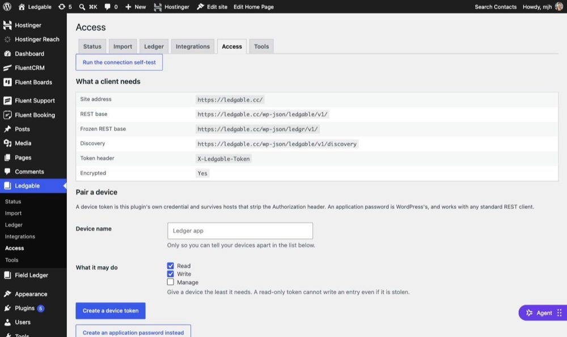The image size is (567, 337).
Task: Click the Pages sidebar icon
Action: pos(7,157)
